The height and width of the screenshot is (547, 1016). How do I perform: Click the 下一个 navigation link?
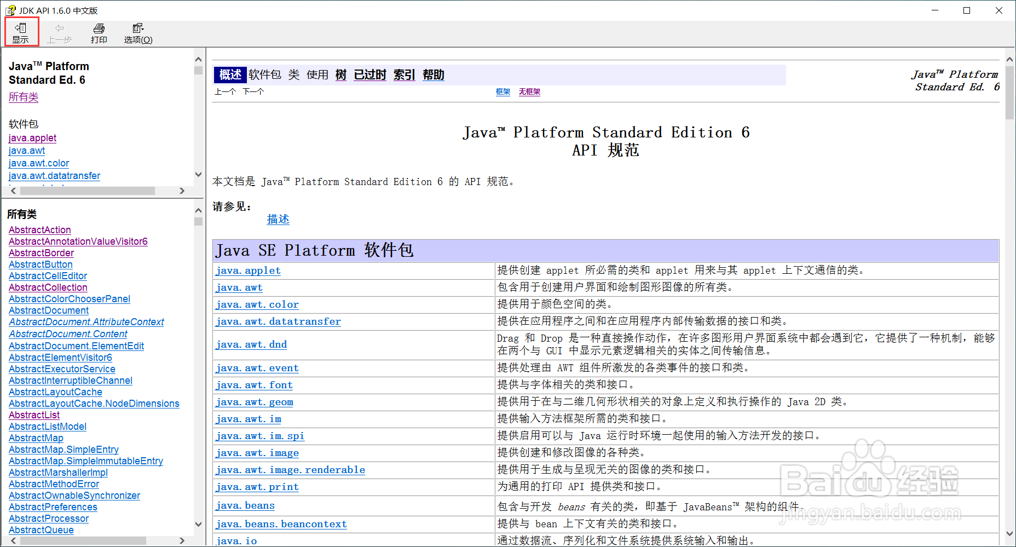254,91
